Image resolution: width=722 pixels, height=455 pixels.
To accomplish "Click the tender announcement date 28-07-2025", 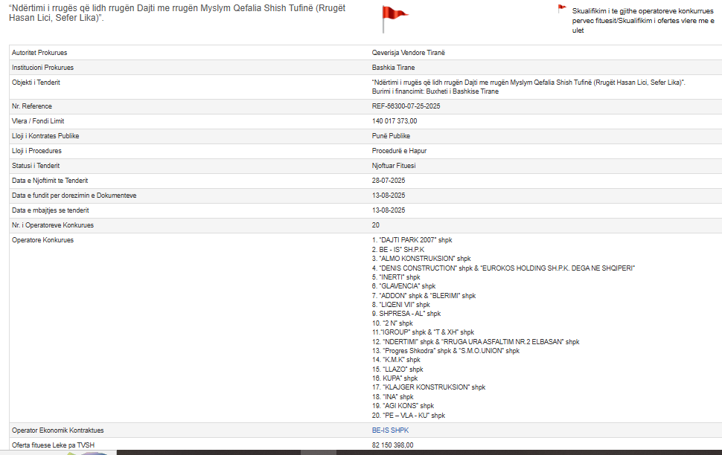I will click(389, 181).
